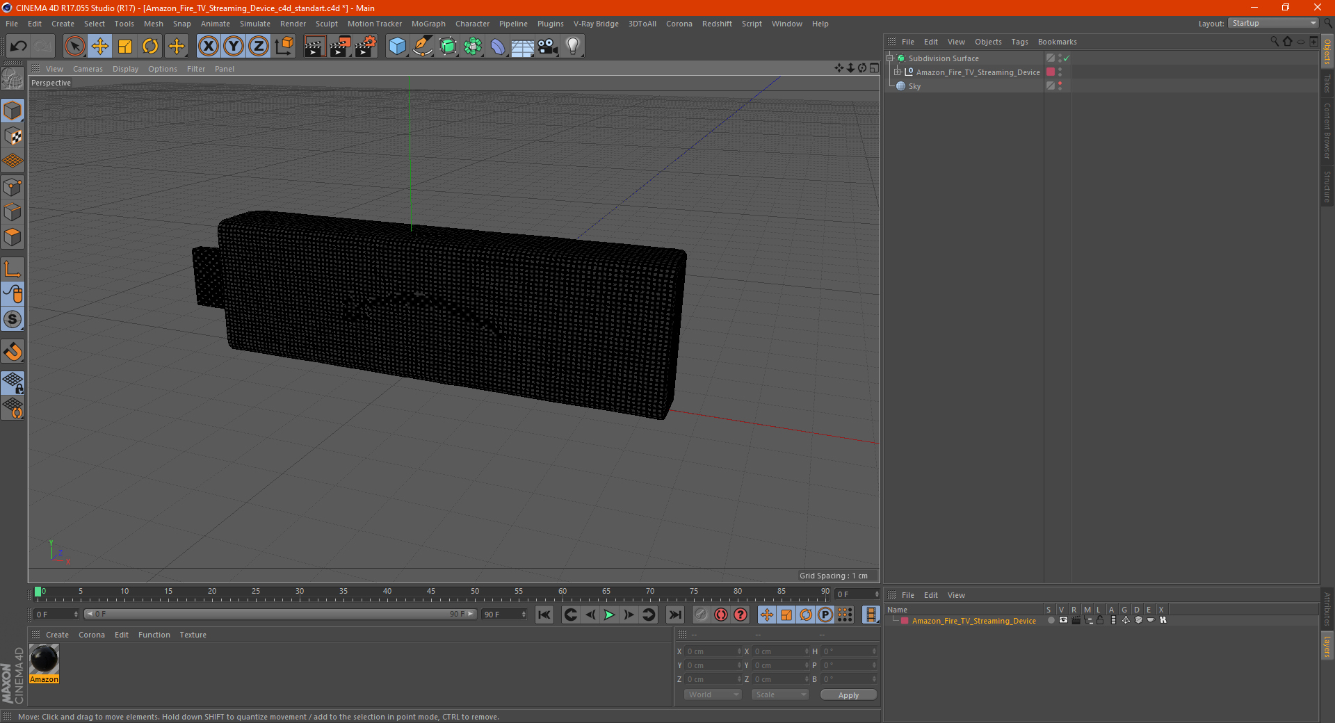Add a Camera object
This screenshot has width=1335, height=723.
coord(548,47)
